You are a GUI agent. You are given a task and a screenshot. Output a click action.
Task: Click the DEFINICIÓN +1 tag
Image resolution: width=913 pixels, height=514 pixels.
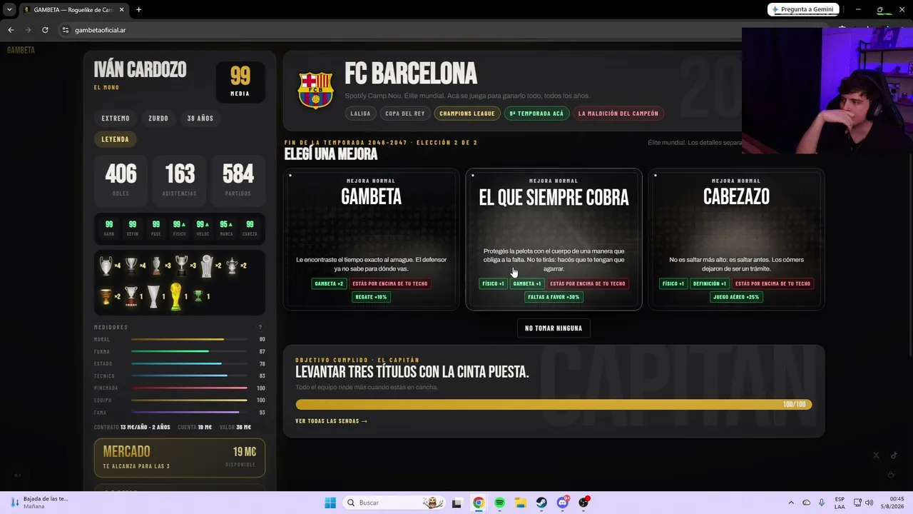point(710,283)
